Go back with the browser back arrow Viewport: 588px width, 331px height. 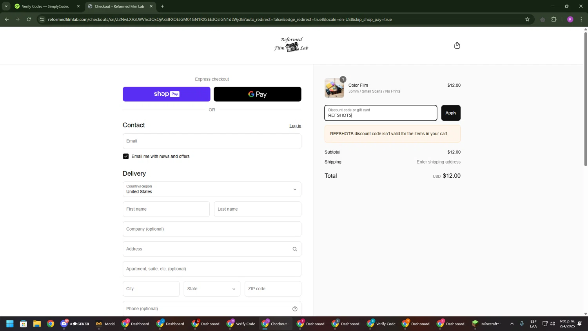click(7, 19)
